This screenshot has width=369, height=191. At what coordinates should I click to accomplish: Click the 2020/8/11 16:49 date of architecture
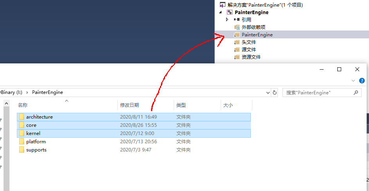139,117
